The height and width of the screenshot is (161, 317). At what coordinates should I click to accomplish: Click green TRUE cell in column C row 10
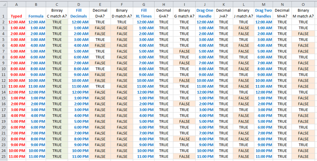coord(57,69)
